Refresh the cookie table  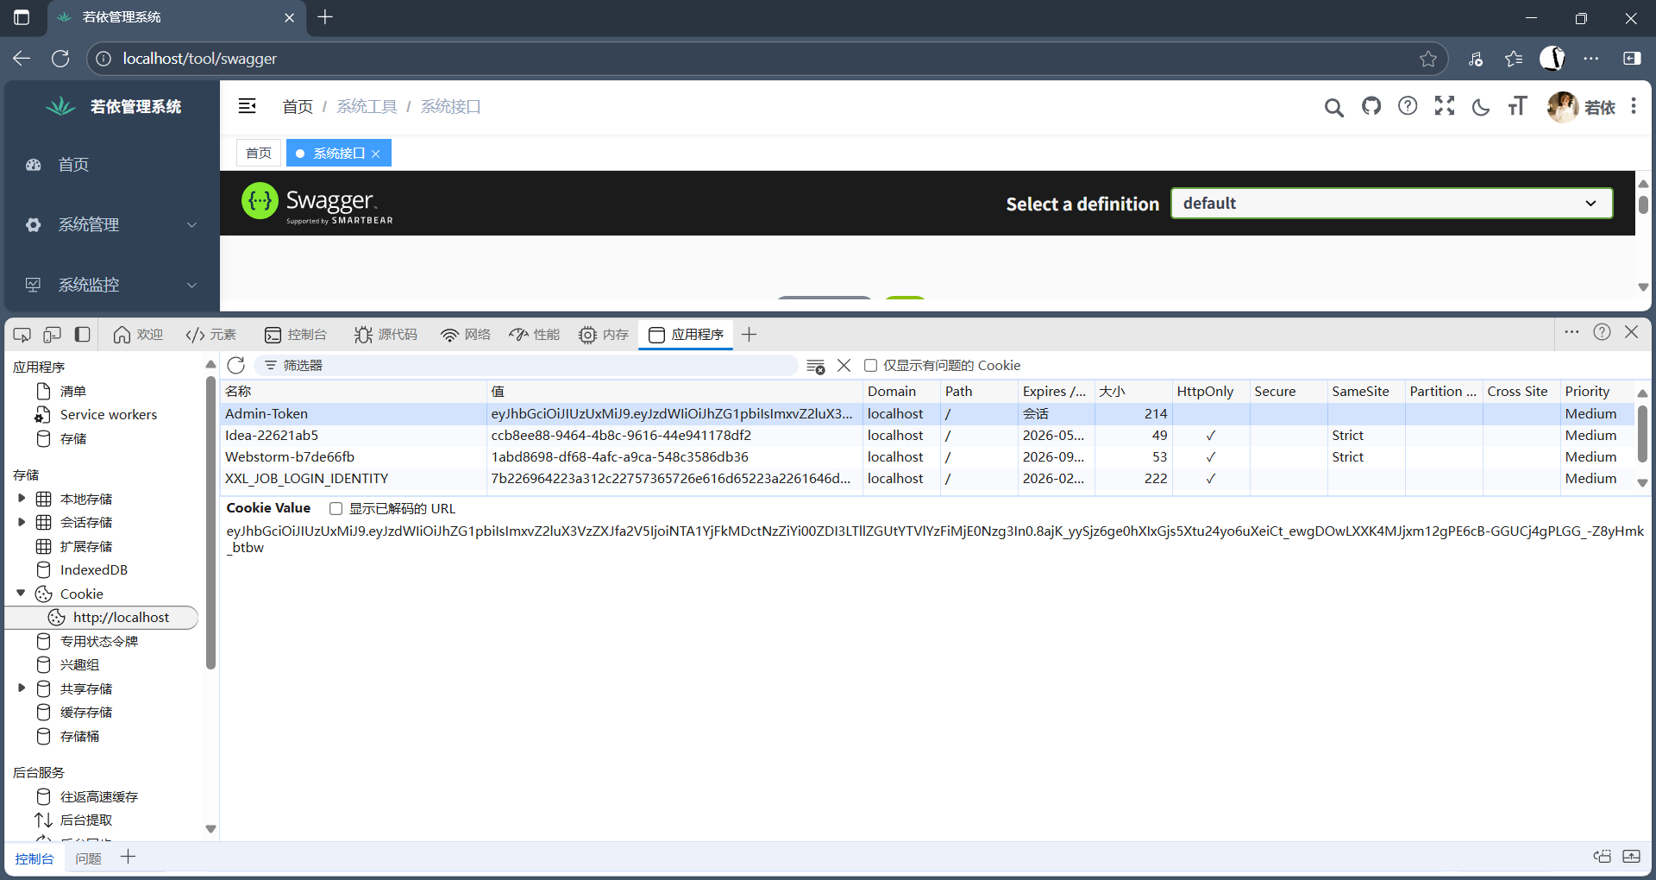[236, 365]
